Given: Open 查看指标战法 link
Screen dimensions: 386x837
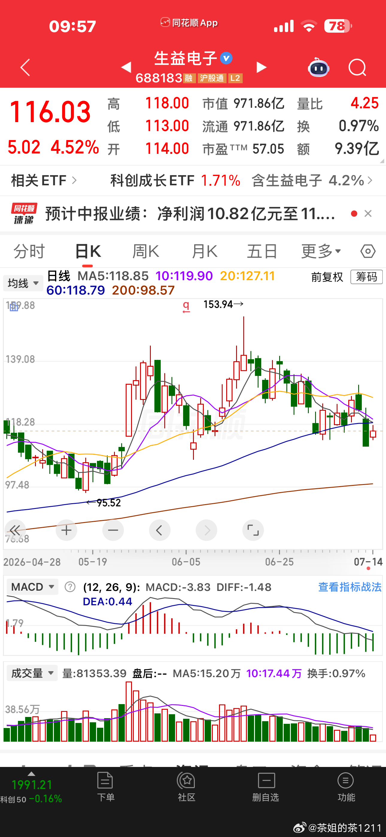Looking at the screenshot, I should point(349,587).
